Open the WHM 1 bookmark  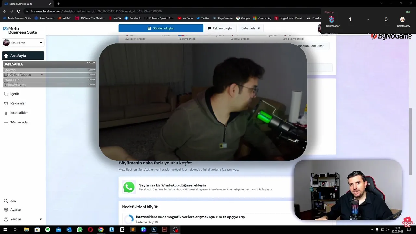(65, 18)
